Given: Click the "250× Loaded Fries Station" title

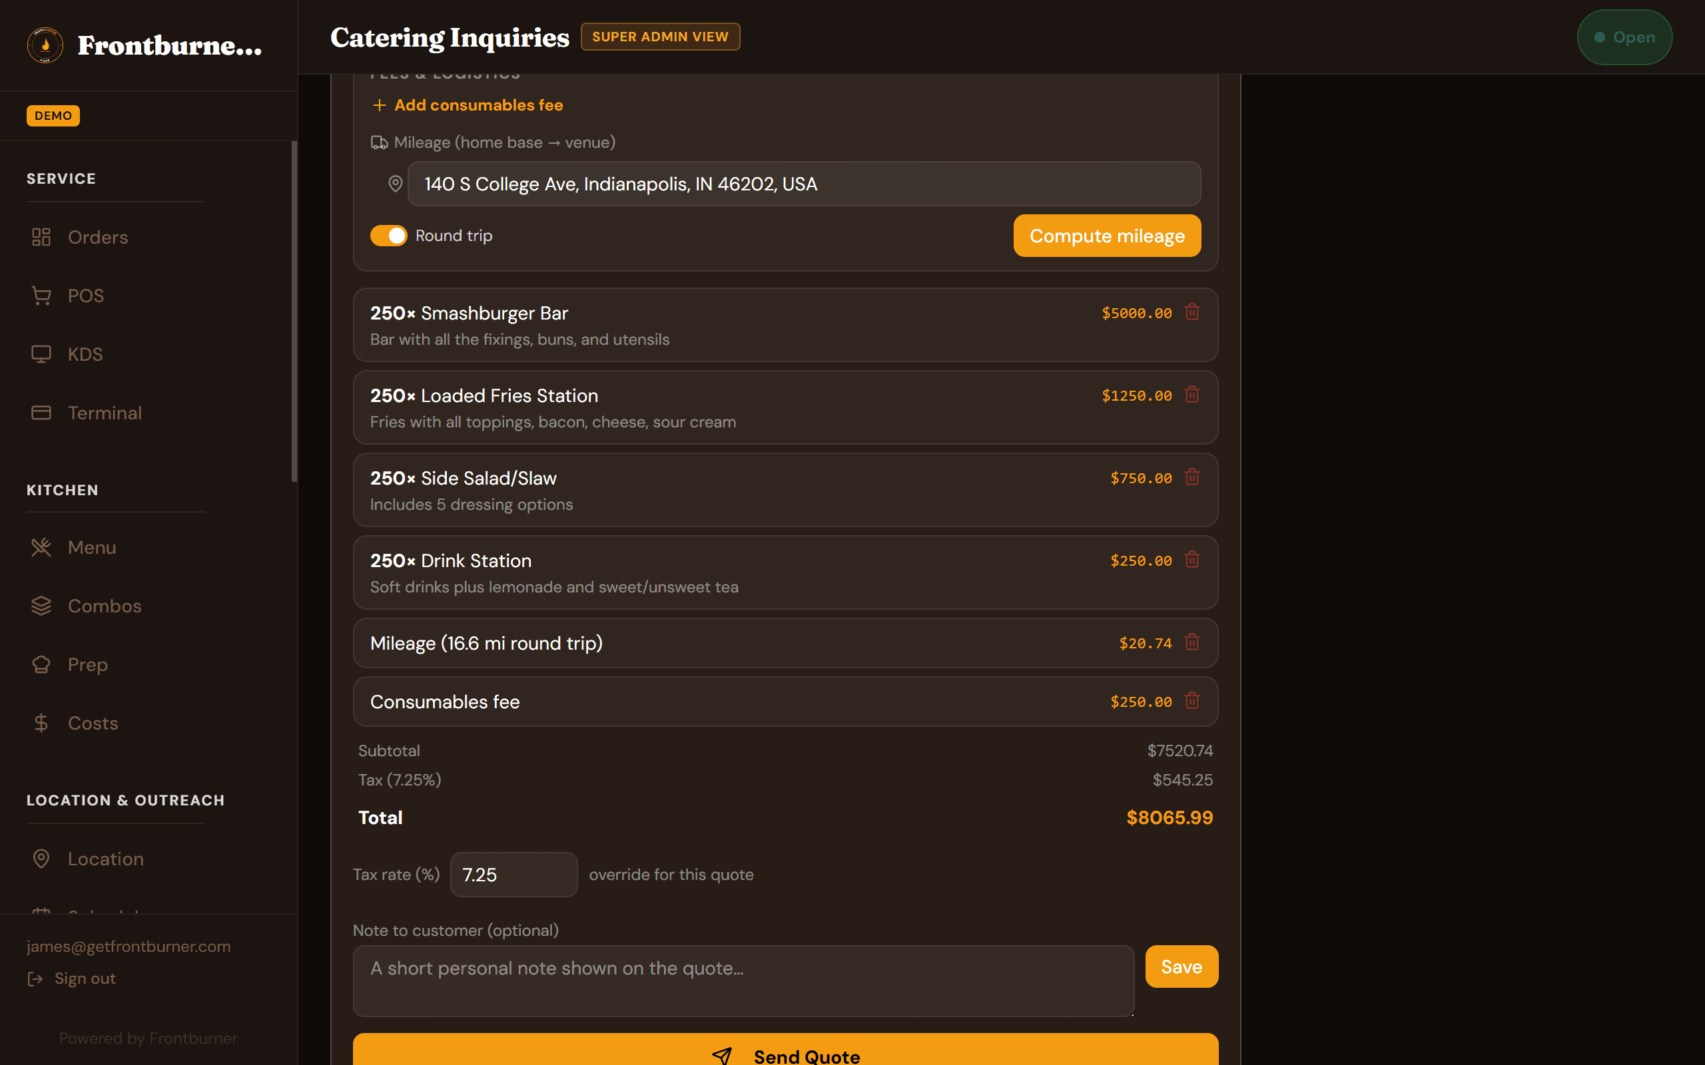Looking at the screenshot, I should tap(484, 395).
